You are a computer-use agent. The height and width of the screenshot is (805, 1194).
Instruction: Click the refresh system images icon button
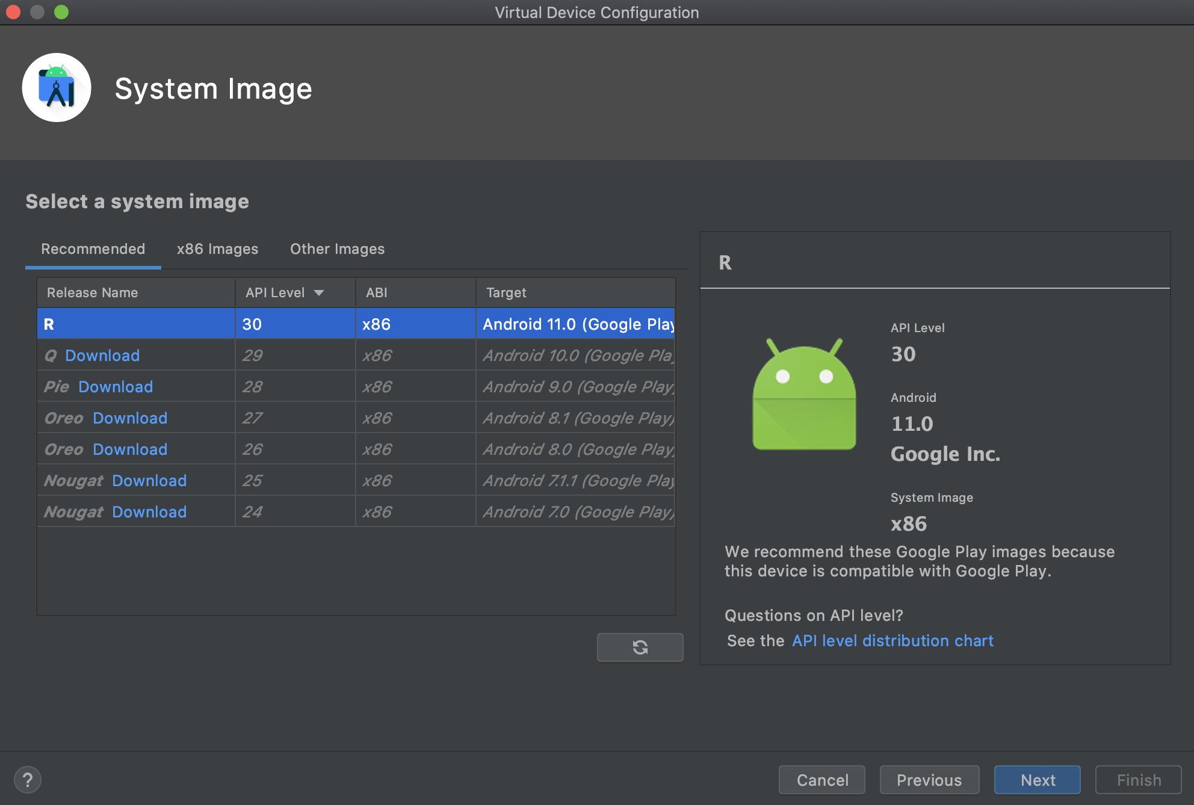pyautogui.click(x=640, y=647)
